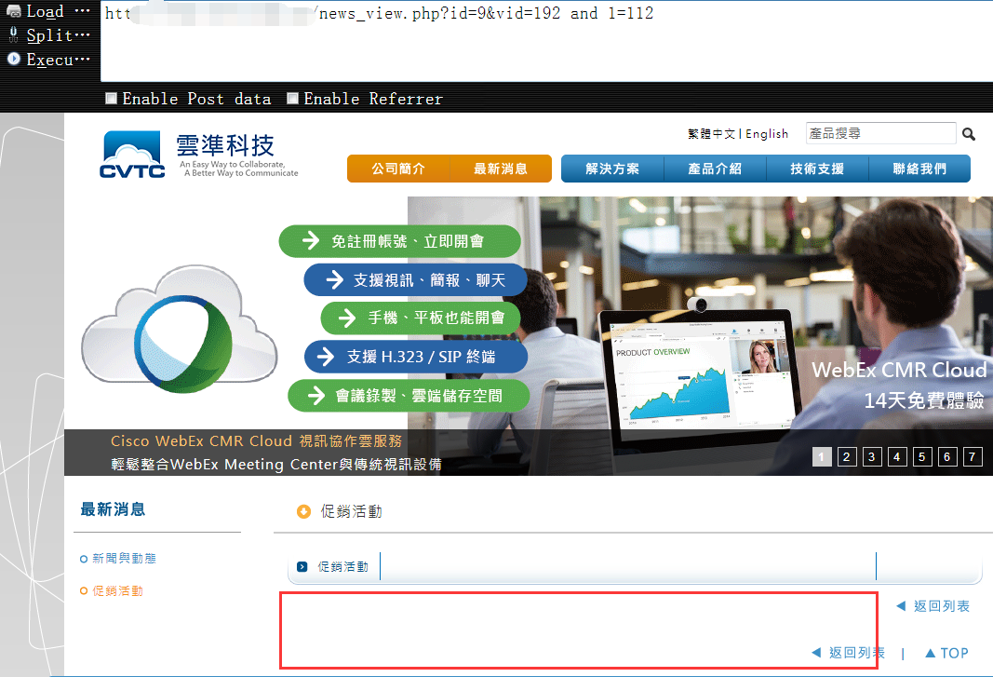Click the orange down-arrow icon beside 促銷活動 heading
Viewport: 993px width, 677px height.
303,511
